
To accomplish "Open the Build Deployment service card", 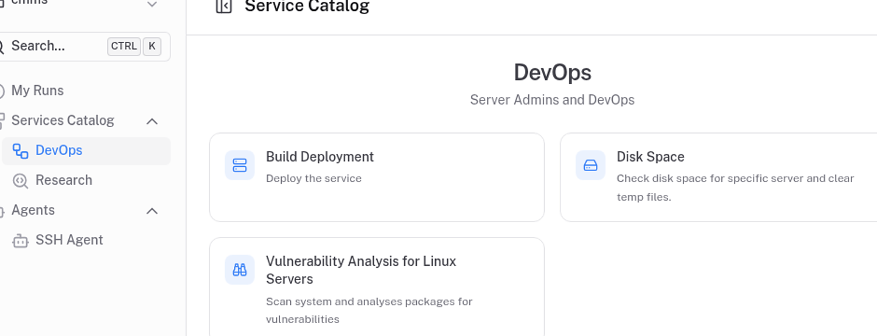I will click(377, 177).
